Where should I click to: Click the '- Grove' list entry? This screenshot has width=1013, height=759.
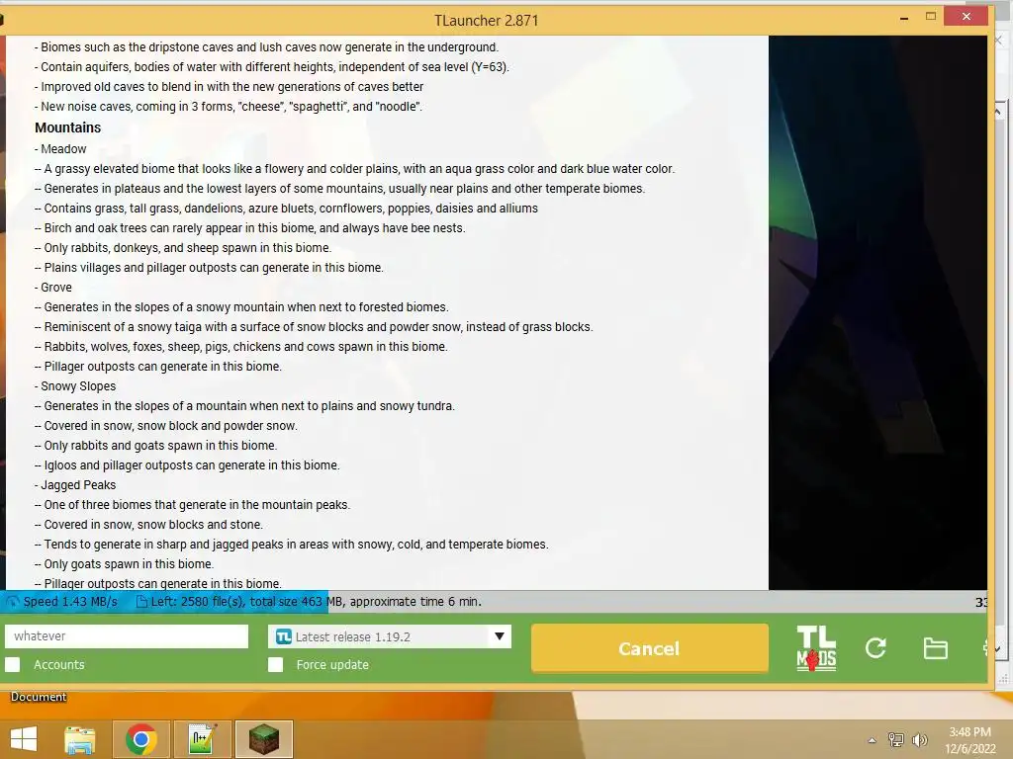click(x=53, y=288)
